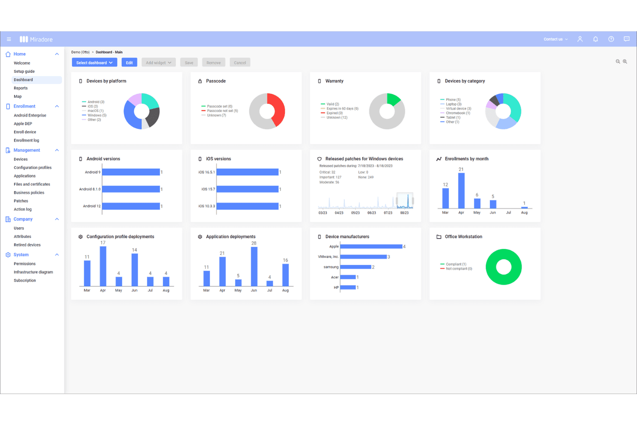Zoom out the dashboard view
Viewport: 637px width, 425px height.
click(618, 62)
